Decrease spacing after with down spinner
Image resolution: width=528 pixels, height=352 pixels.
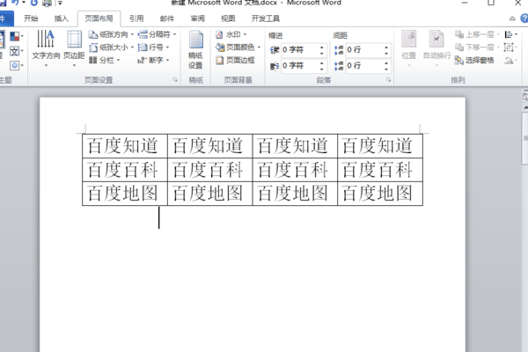pos(386,69)
